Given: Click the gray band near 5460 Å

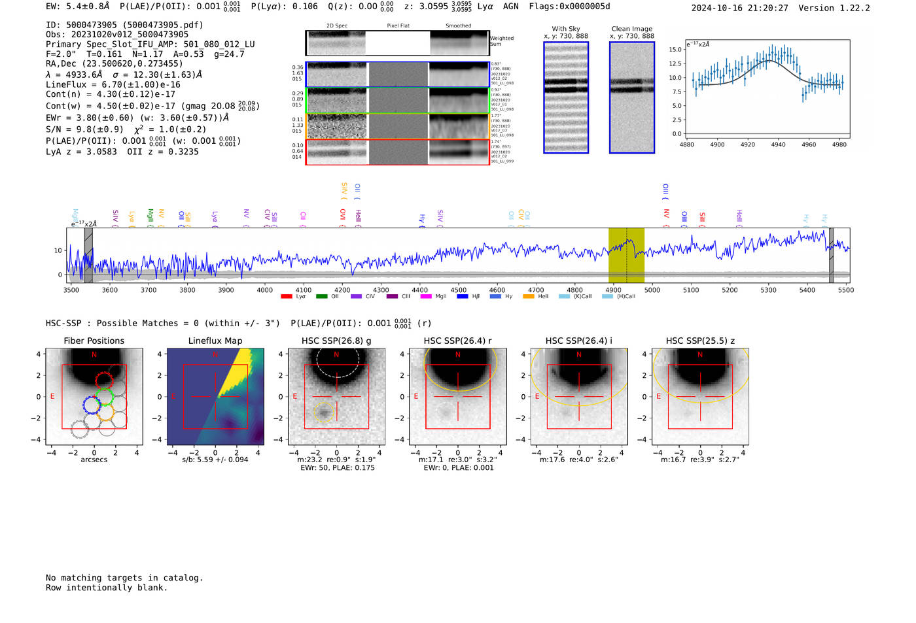Looking at the screenshot, I should pyautogui.click(x=831, y=255).
